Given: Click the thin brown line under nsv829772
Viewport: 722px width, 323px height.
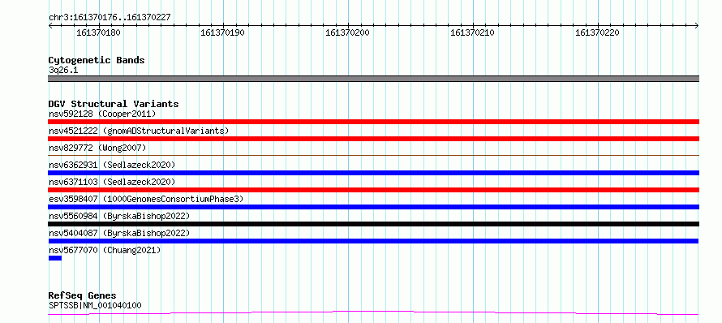Looking at the screenshot, I should tap(373, 156).
